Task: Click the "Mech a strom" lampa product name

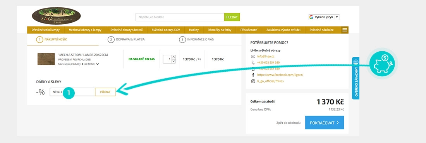Action: tap(83, 55)
